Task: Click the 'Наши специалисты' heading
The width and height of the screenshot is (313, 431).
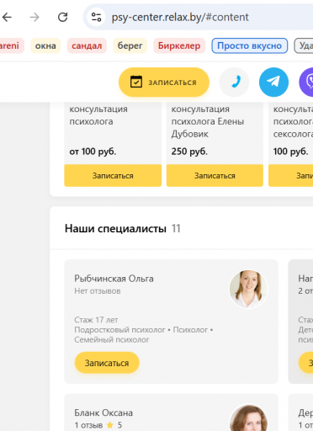Action: (x=115, y=229)
